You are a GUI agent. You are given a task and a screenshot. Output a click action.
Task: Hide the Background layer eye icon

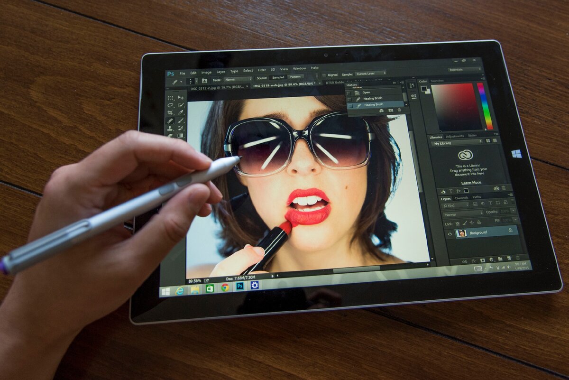[450, 234]
